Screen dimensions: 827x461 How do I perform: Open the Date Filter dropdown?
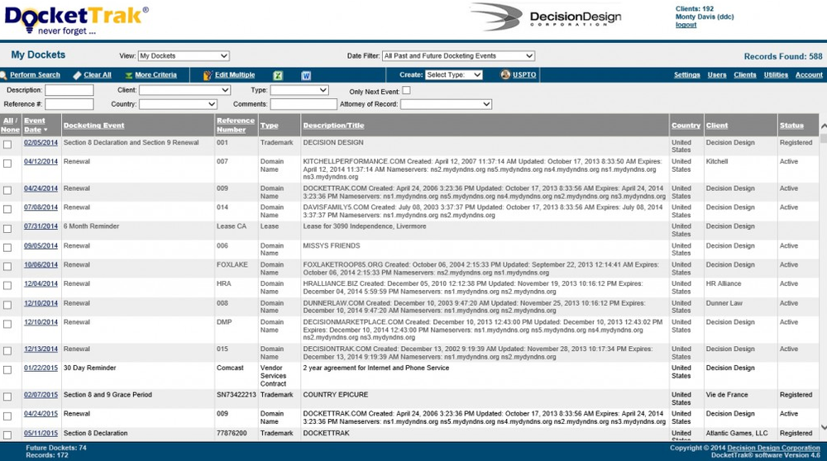[x=458, y=56]
